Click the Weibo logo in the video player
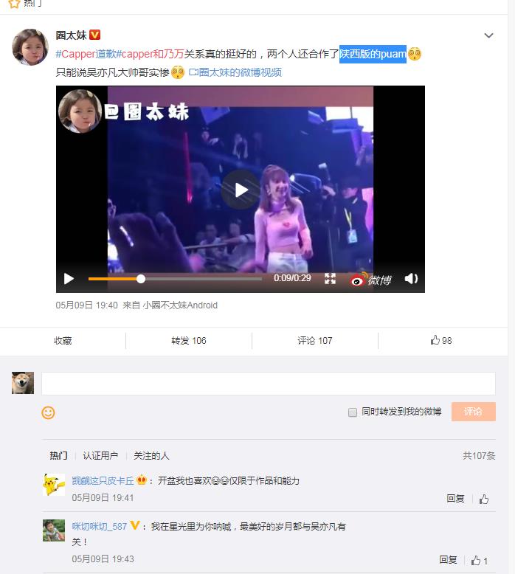515x574 pixels. pyautogui.click(x=370, y=280)
